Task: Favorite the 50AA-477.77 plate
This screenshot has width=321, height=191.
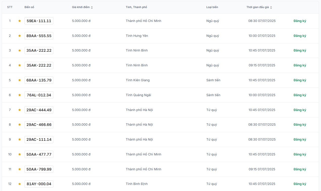Action: (x=19, y=154)
